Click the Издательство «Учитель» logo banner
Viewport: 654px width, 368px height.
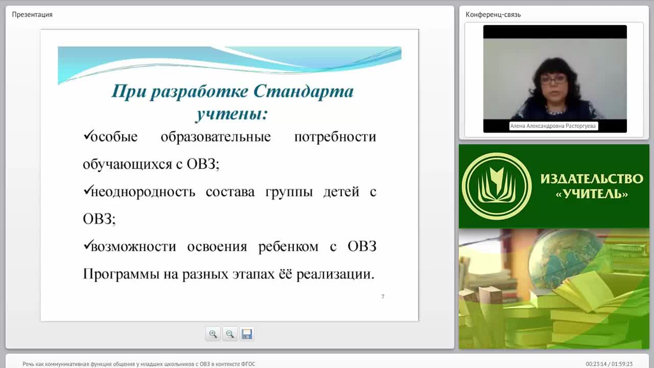pyautogui.click(x=554, y=186)
